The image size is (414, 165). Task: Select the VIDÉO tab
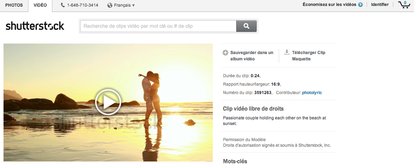[x=40, y=5]
